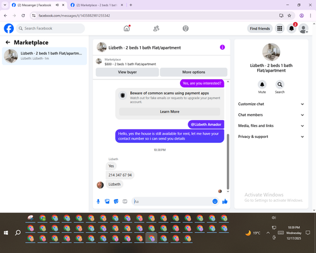The height and width of the screenshot is (253, 316).
Task: Attach a file with the photo icon
Action: click(x=107, y=202)
